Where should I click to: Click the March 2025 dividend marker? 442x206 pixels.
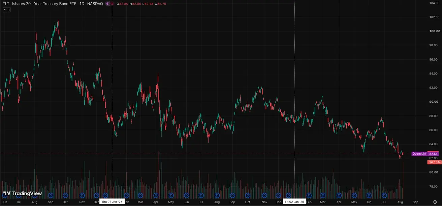coord(140,195)
